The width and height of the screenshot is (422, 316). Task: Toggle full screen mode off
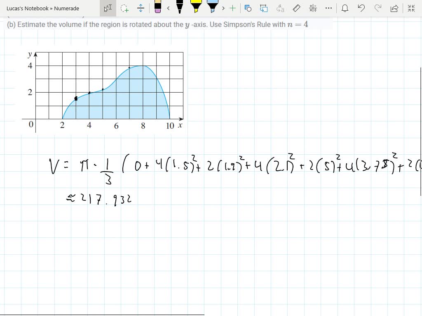tap(411, 7)
